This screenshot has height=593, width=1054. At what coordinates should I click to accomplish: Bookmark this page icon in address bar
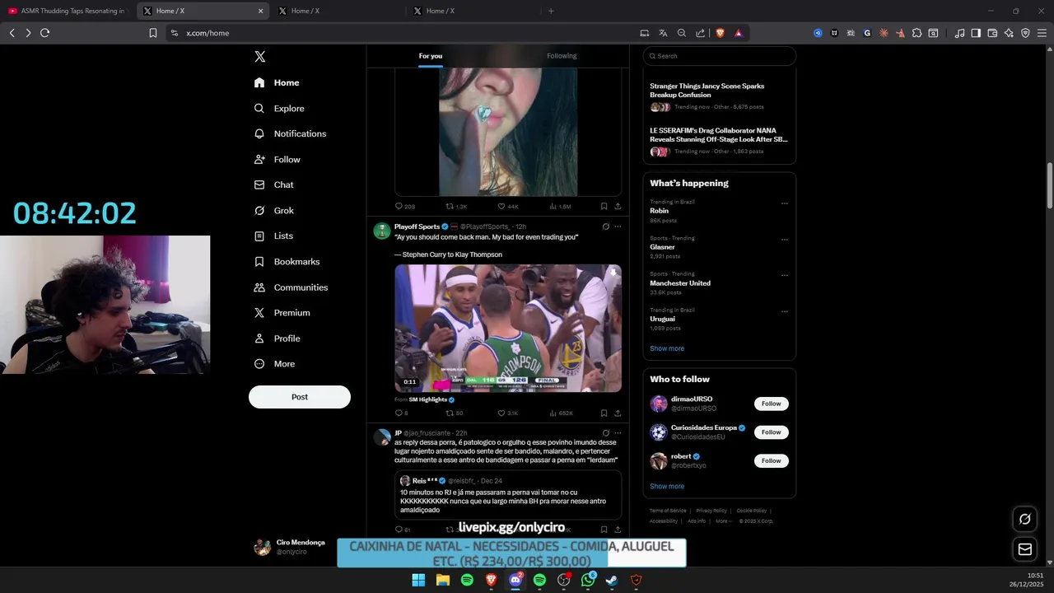[x=153, y=33]
